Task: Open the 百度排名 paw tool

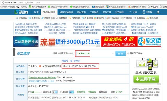Action: pyautogui.click(x=34, y=18)
